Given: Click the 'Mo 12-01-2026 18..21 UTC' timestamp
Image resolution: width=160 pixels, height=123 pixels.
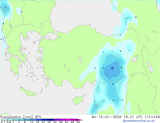Looking at the screenshot, I should [117, 117].
